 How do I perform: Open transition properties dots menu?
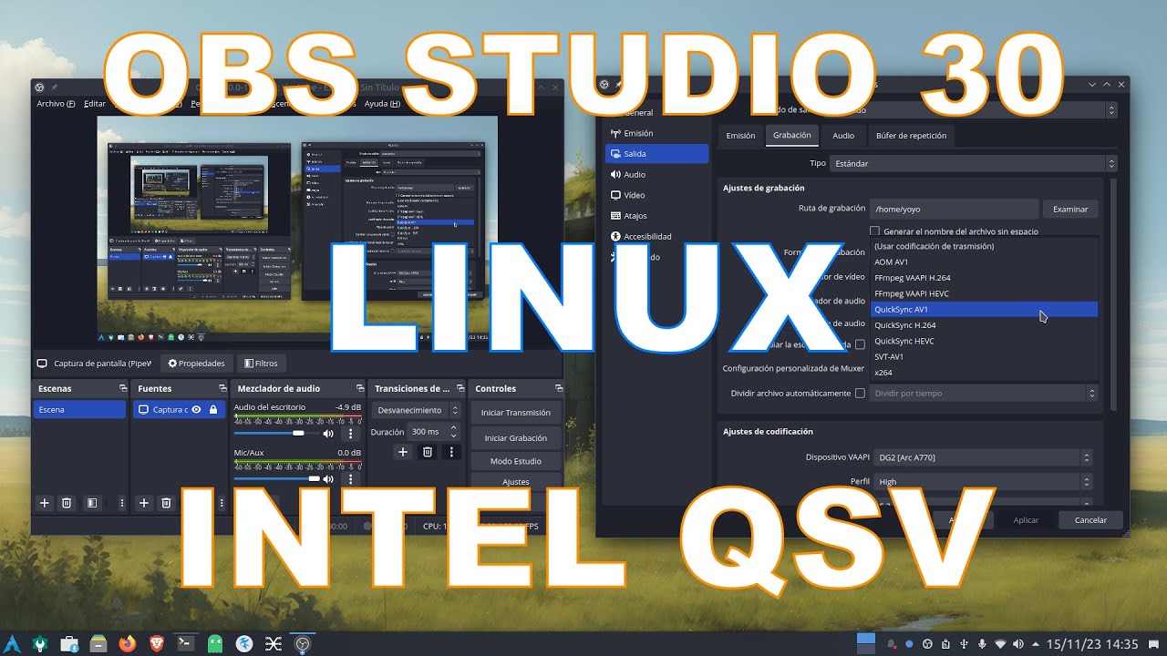[x=451, y=452]
